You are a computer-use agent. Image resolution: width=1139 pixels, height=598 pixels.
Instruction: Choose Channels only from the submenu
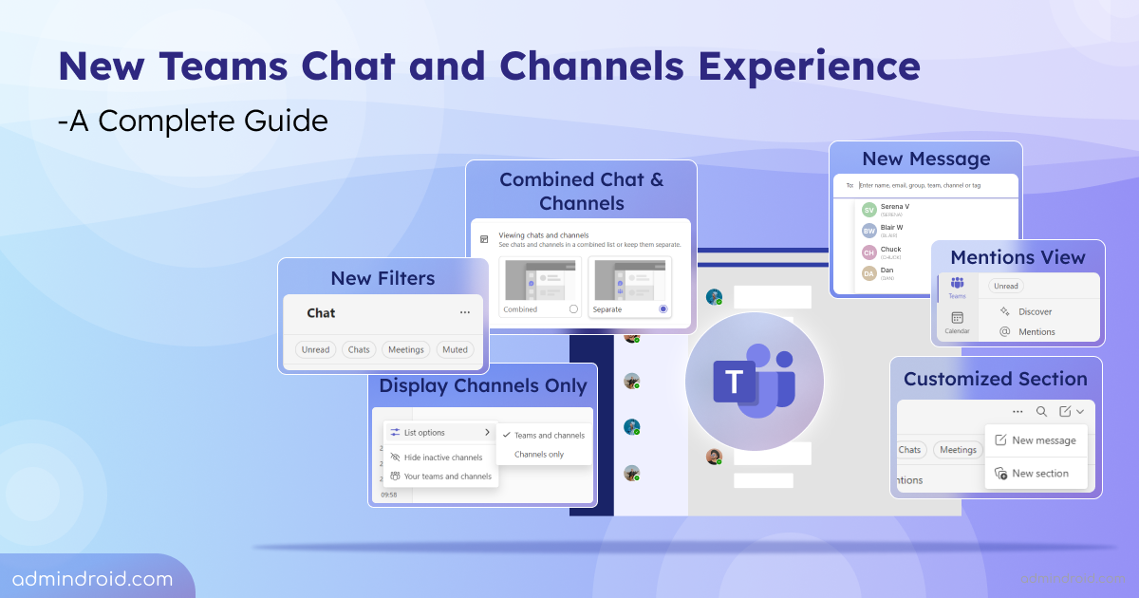point(538,455)
